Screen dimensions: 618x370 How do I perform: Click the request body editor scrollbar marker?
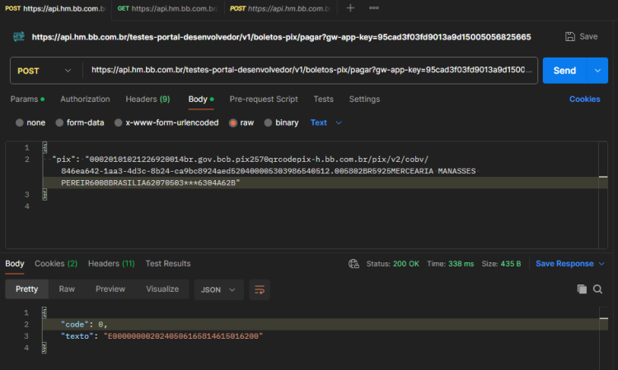pyautogui.click(x=603, y=177)
